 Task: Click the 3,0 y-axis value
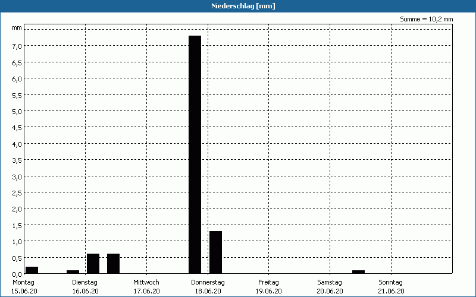17,176
